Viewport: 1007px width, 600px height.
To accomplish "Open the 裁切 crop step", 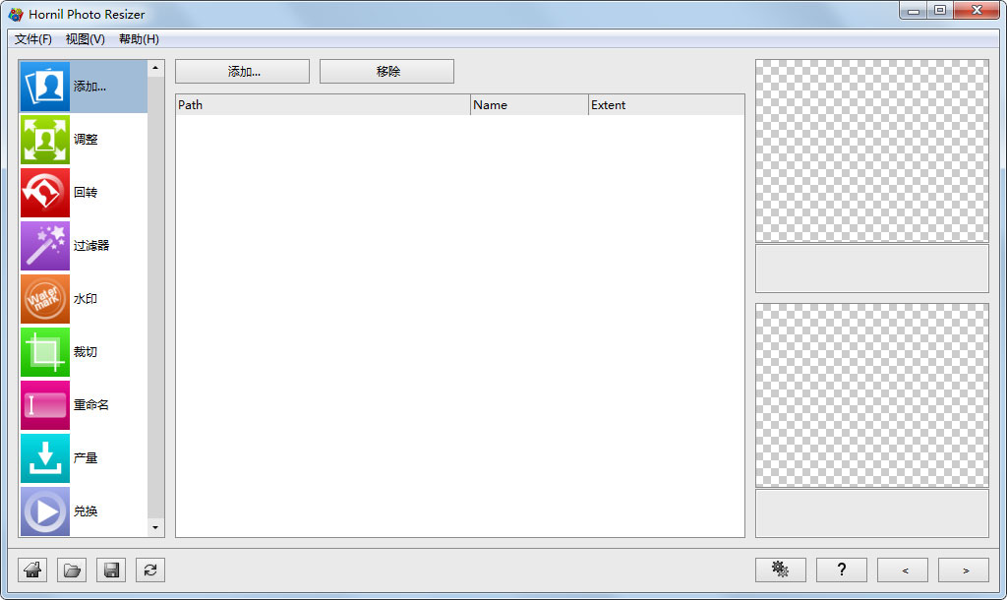I will (x=84, y=352).
